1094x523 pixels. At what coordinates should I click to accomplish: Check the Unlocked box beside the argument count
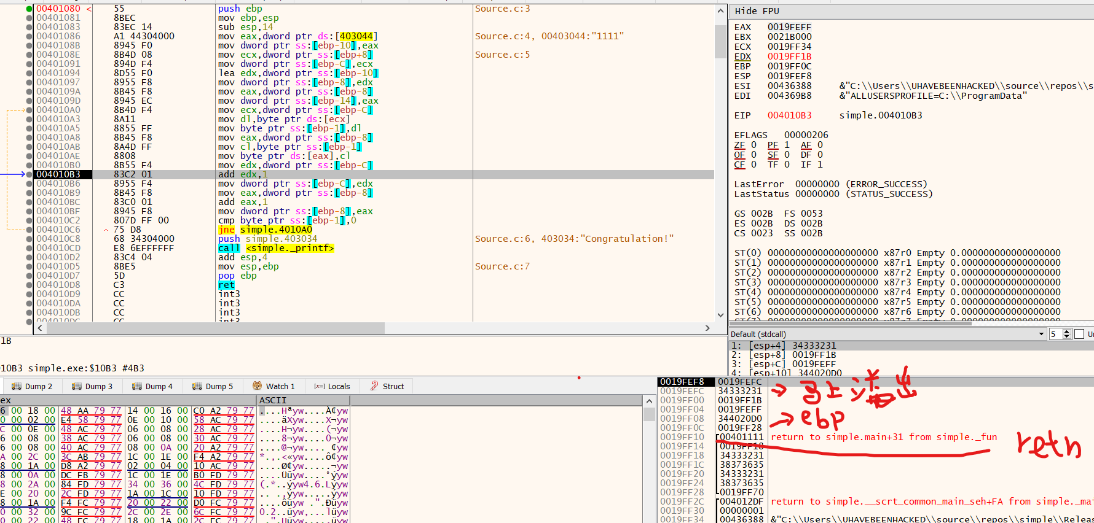click(1079, 334)
